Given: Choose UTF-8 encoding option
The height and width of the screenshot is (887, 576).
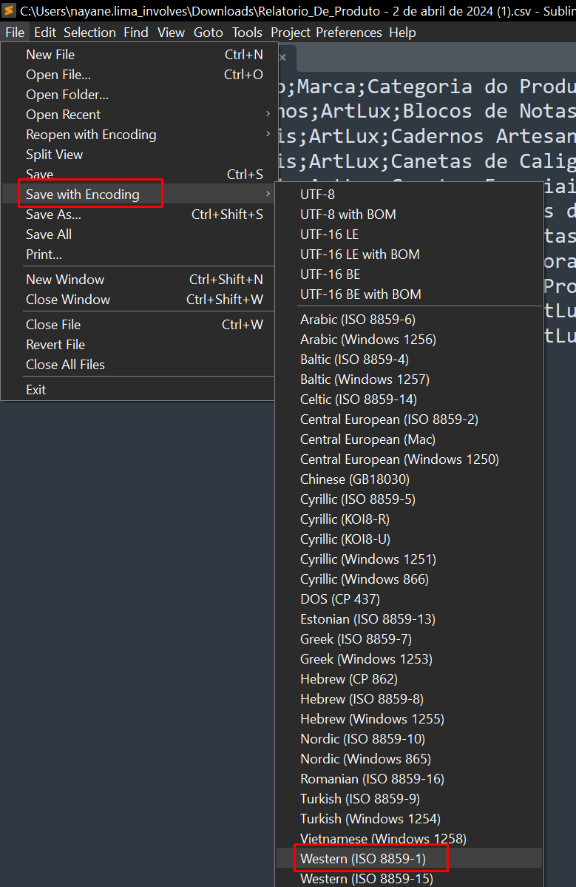Looking at the screenshot, I should coord(317,195).
